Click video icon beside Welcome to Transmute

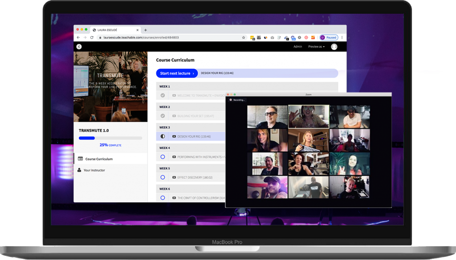(174, 96)
